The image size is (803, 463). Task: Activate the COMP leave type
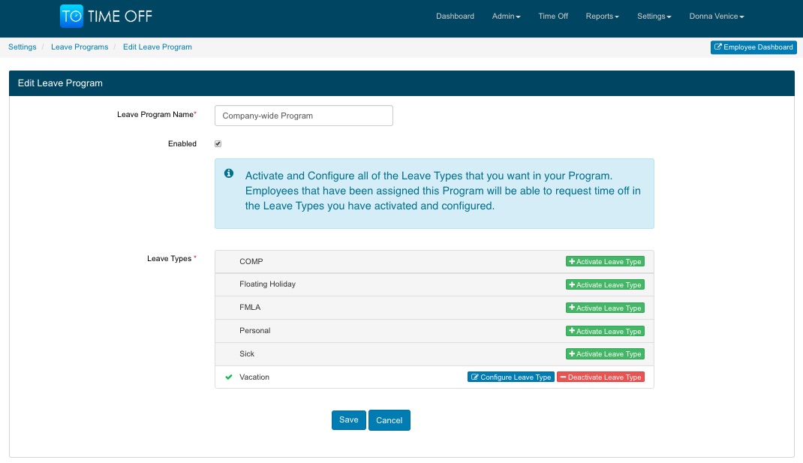click(605, 262)
